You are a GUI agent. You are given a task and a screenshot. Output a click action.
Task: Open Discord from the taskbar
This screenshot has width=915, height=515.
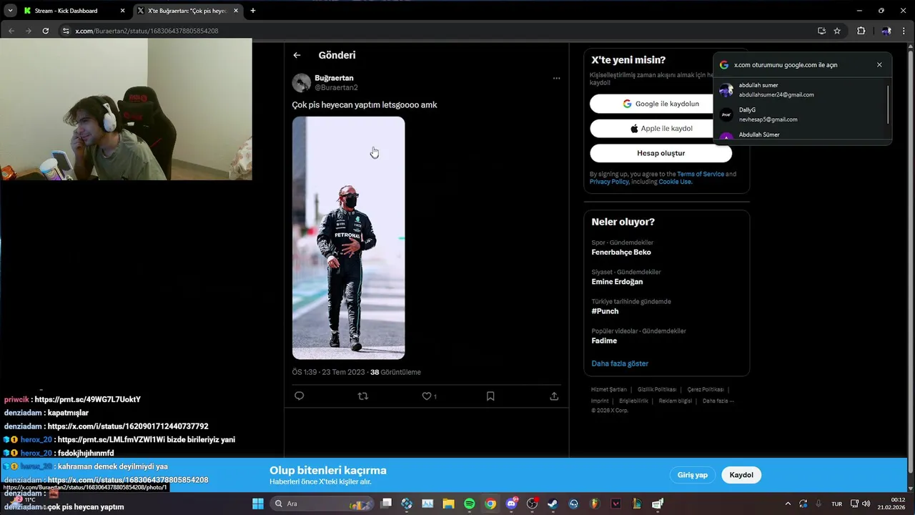coord(511,504)
